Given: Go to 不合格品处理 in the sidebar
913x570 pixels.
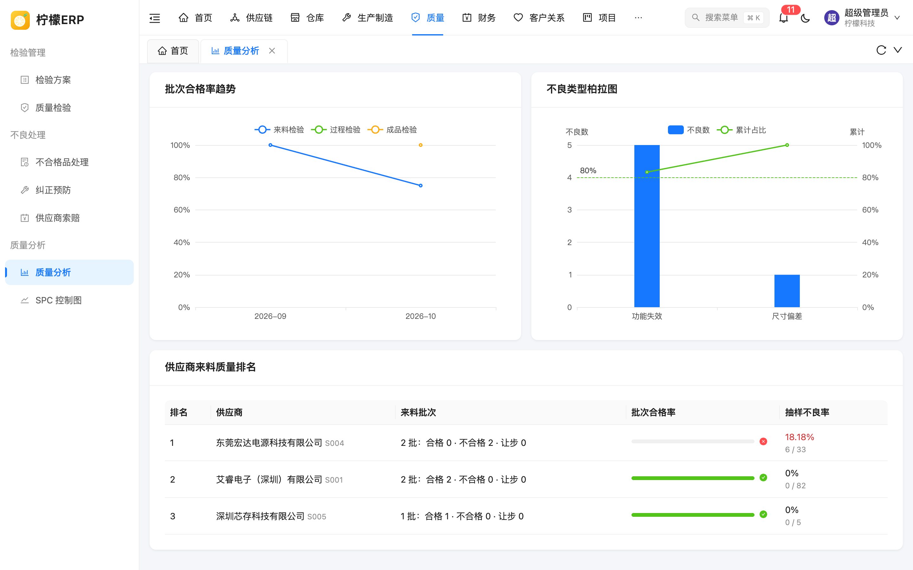Looking at the screenshot, I should click(69, 162).
